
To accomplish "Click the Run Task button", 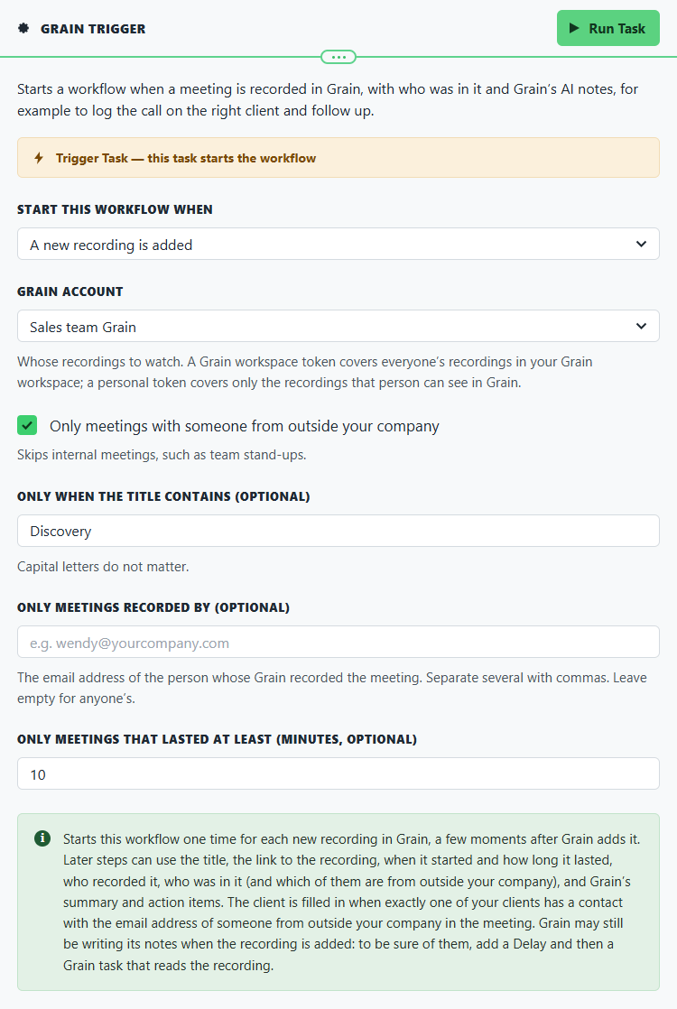I will point(608,28).
